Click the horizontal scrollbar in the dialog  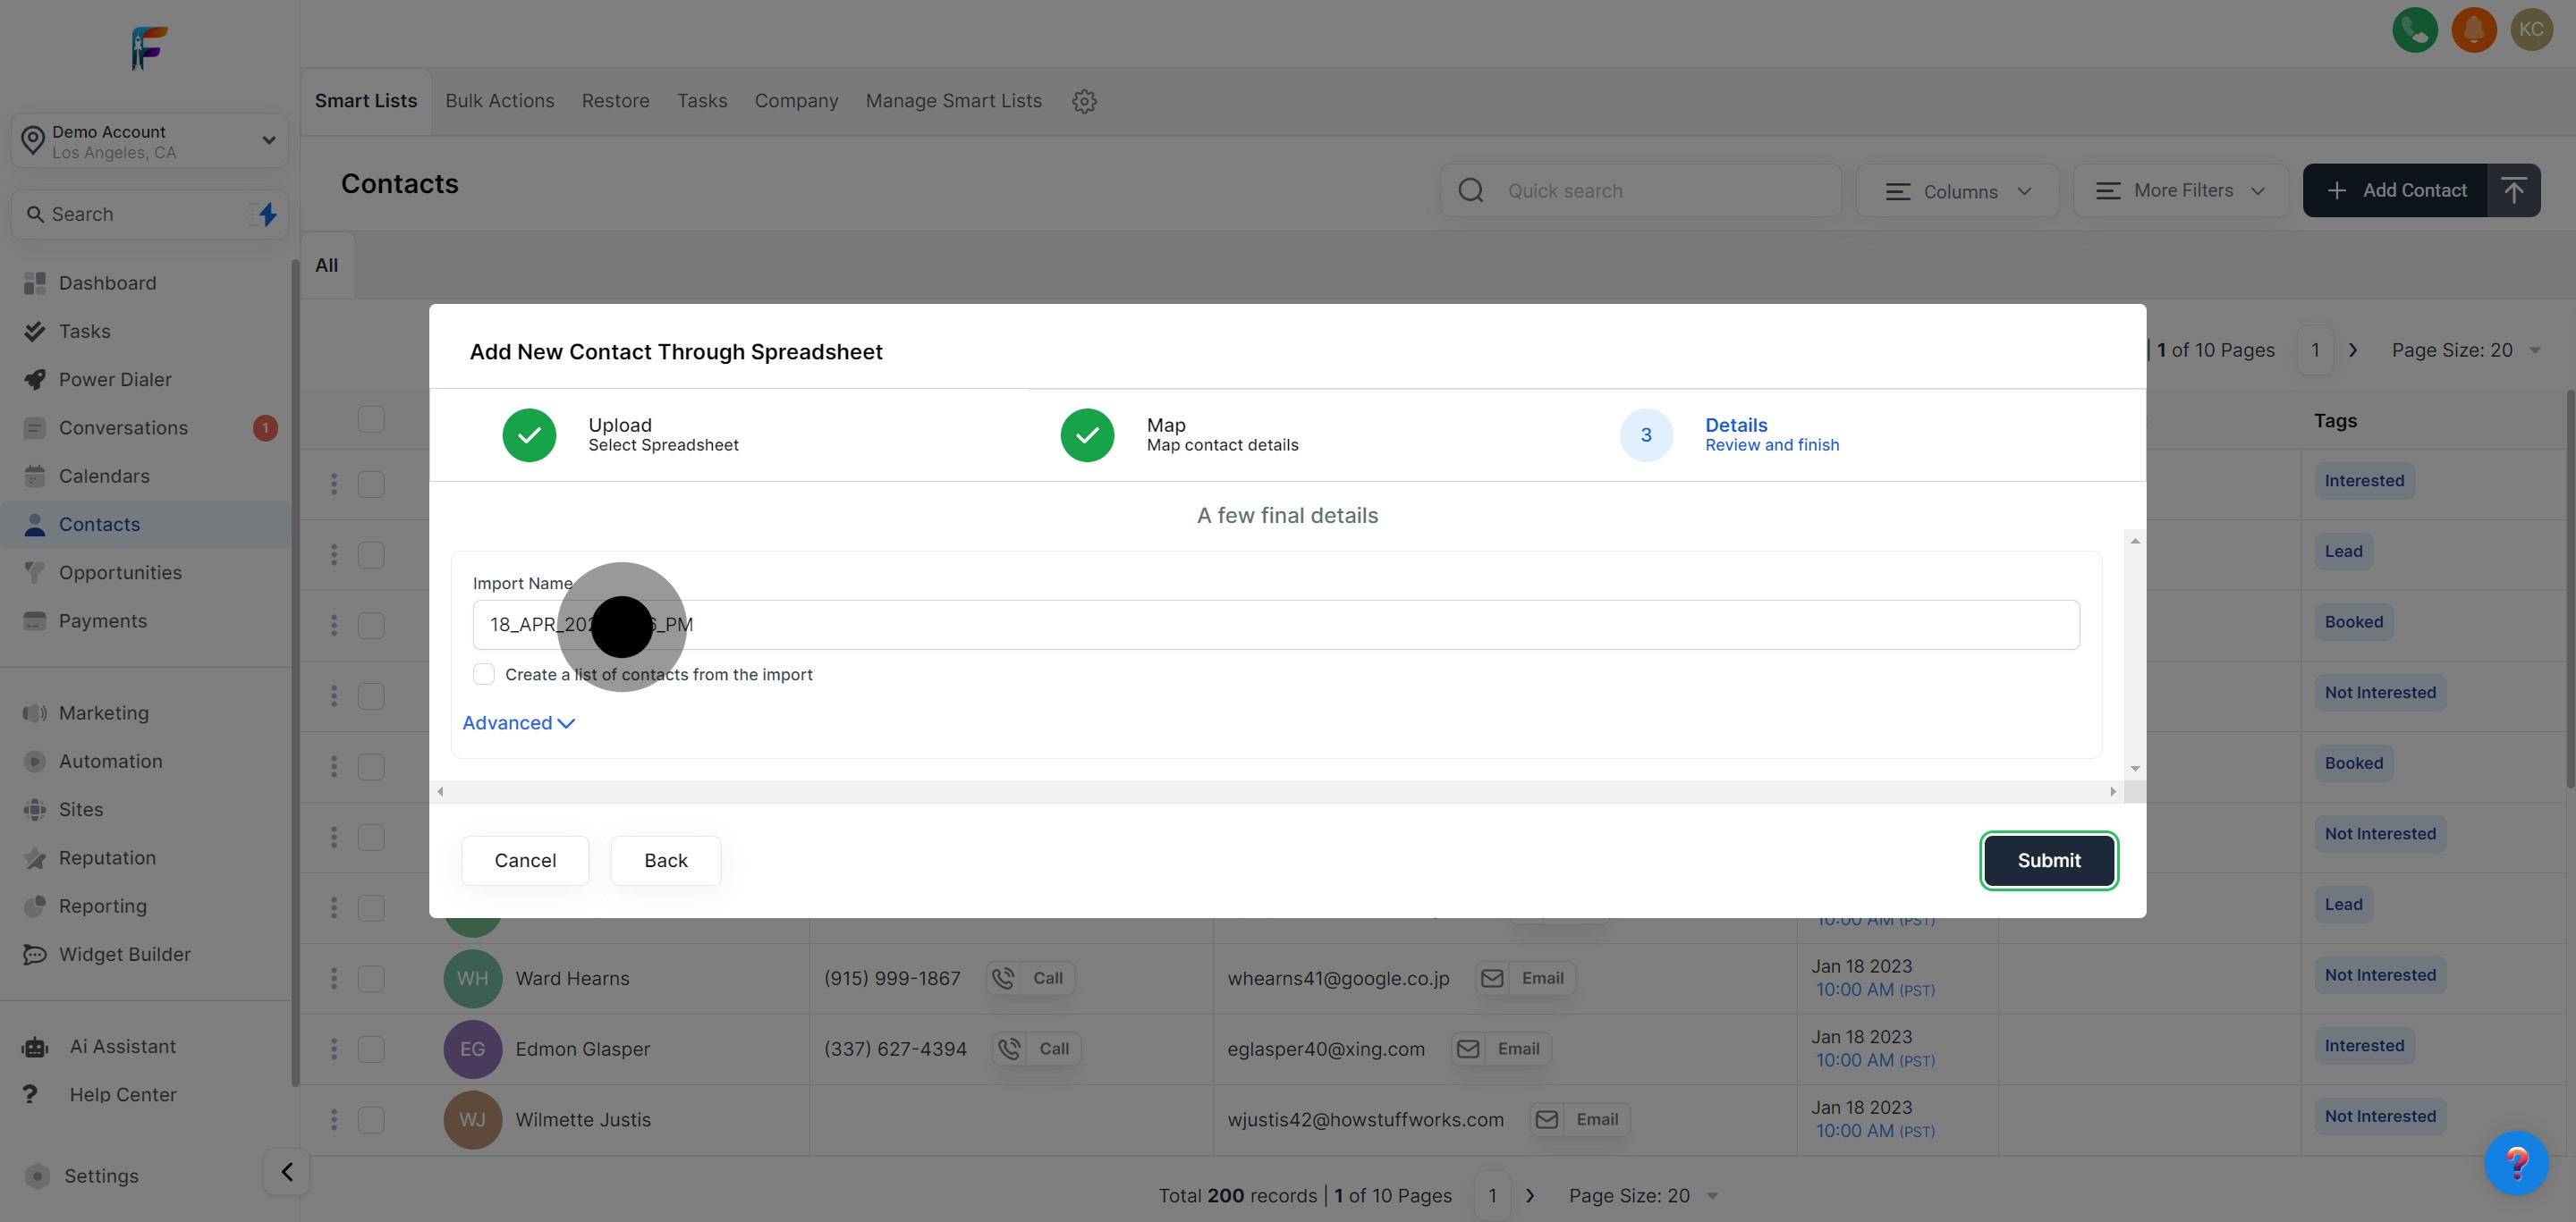[x=1276, y=791]
